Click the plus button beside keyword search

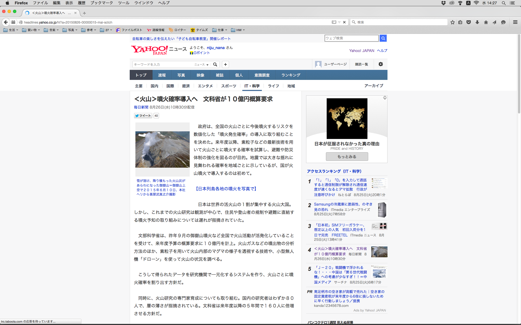(x=225, y=64)
